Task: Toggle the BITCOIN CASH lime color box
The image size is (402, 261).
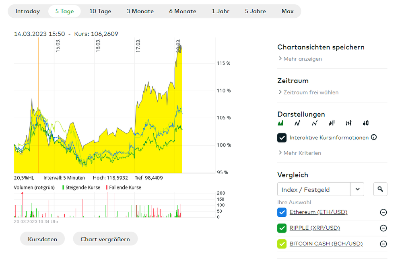Action: click(282, 244)
